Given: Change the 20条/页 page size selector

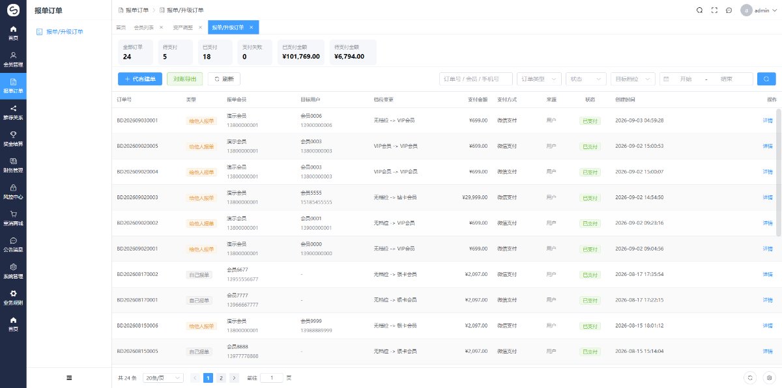Looking at the screenshot, I should [163, 378].
